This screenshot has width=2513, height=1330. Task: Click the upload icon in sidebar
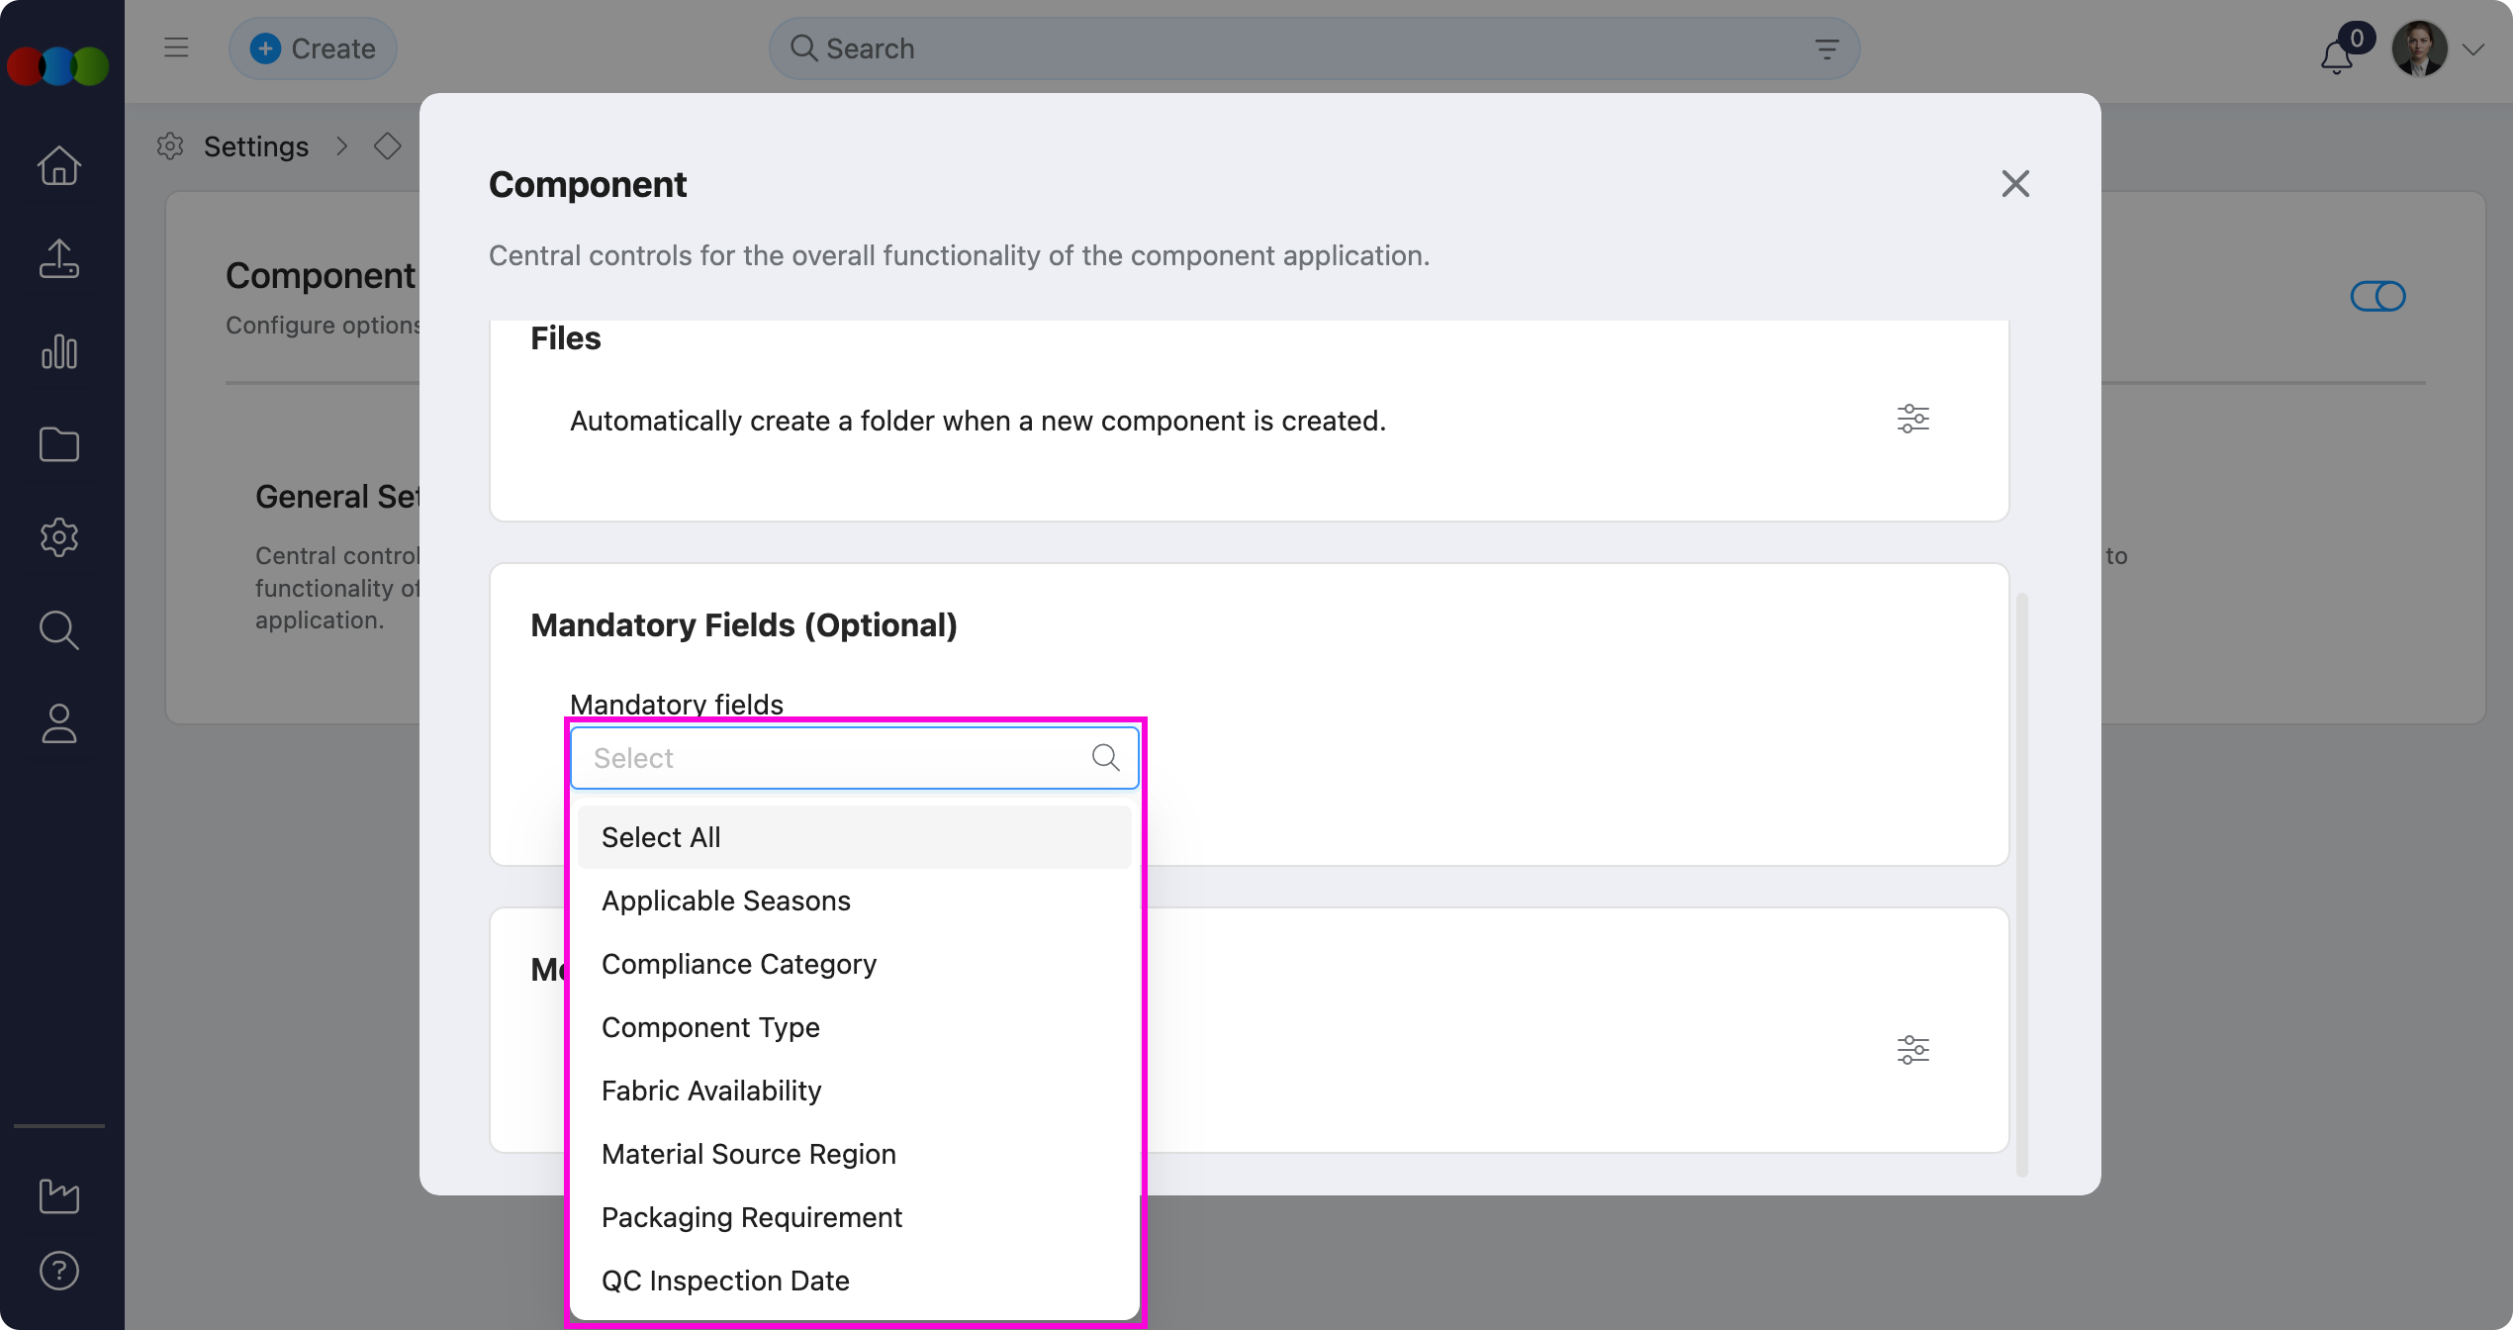click(x=59, y=259)
